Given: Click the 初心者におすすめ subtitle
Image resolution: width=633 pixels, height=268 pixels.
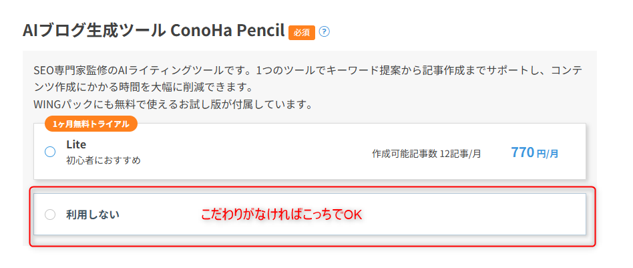Looking at the screenshot, I should pyautogui.click(x=103, y=160).
